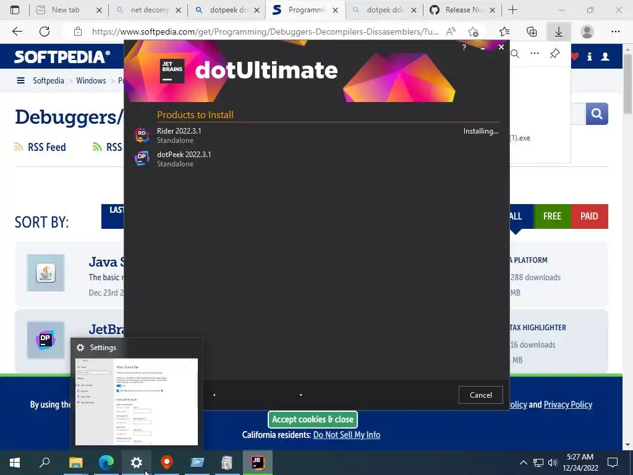Click the Rider RD product icon
Image resolution: width=633 pixels, height=475 pixels.
click(x=142, y=135)
